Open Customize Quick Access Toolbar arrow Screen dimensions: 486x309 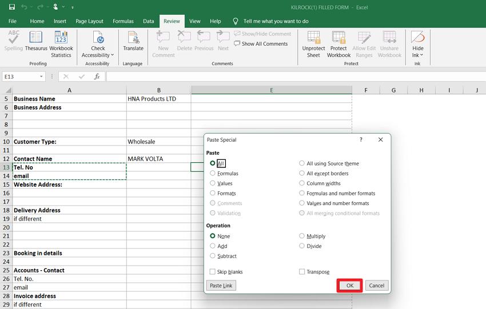pyautogui.click(x=72, y=7)
